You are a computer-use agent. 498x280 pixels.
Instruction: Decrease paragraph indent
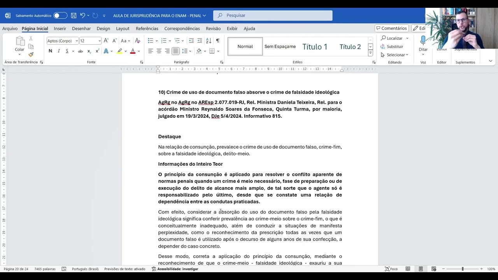(x=191, y=41)
